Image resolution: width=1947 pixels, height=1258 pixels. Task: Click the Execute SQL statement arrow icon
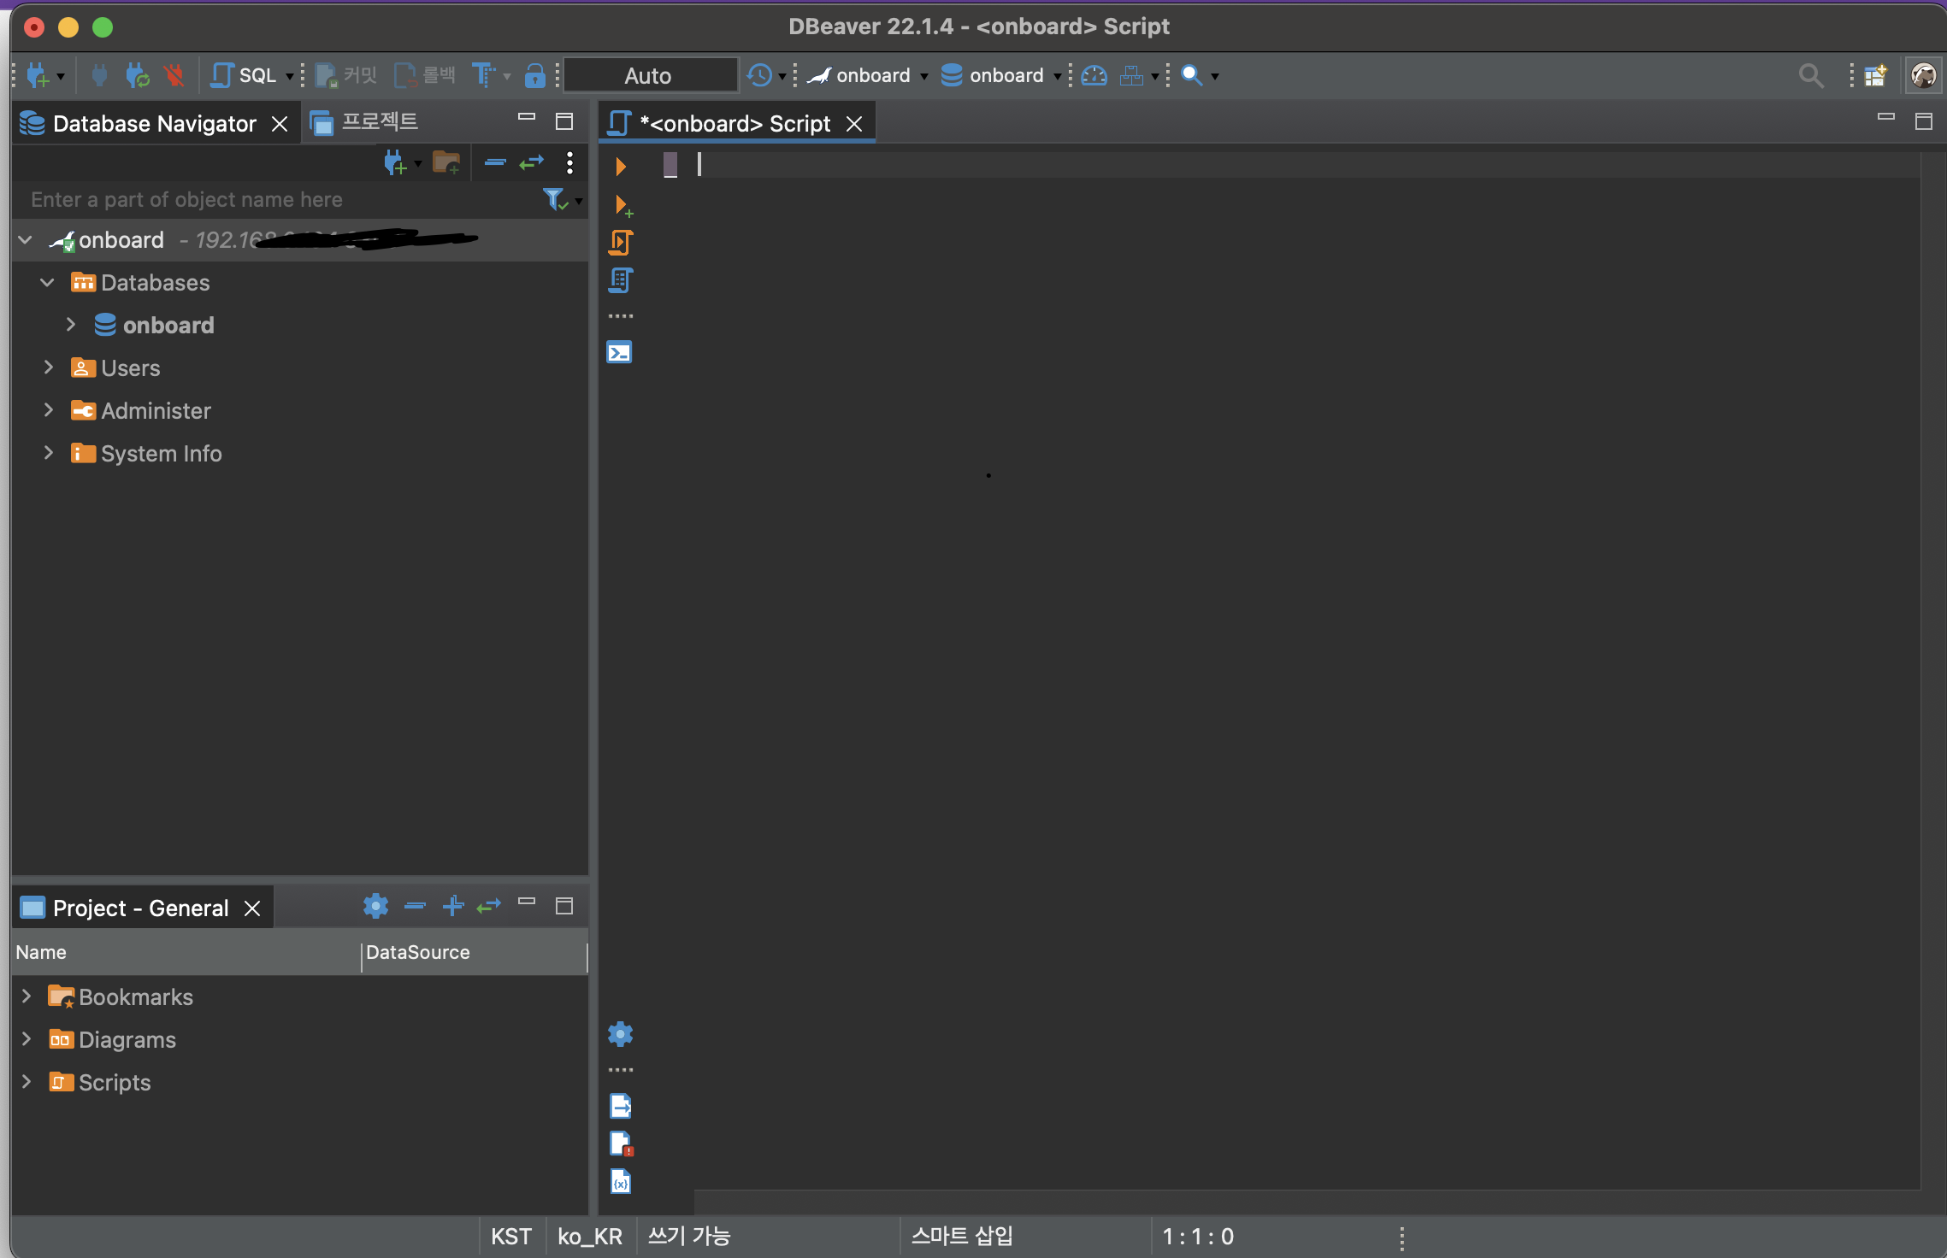[621, 166]
